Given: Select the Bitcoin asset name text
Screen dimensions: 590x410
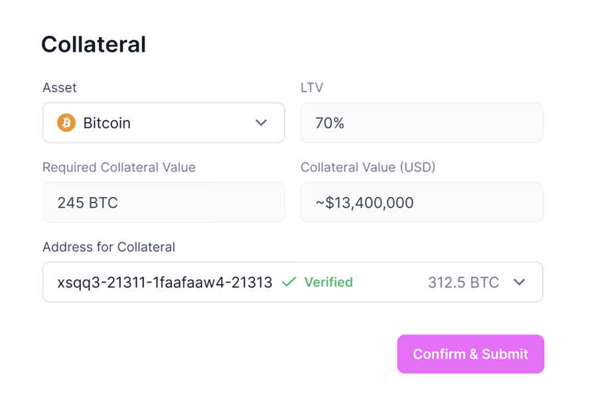Looking at the screenshot, I should click(x=107, y=123).
